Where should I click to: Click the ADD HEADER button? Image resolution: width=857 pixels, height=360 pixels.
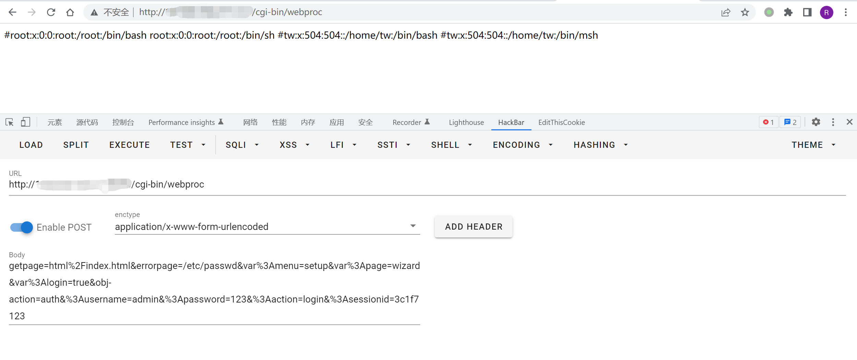473,227
